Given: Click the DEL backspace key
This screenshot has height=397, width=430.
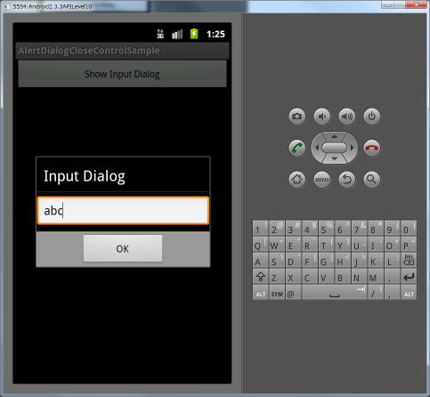Looking at the screenshot, I should coord(409,261).
